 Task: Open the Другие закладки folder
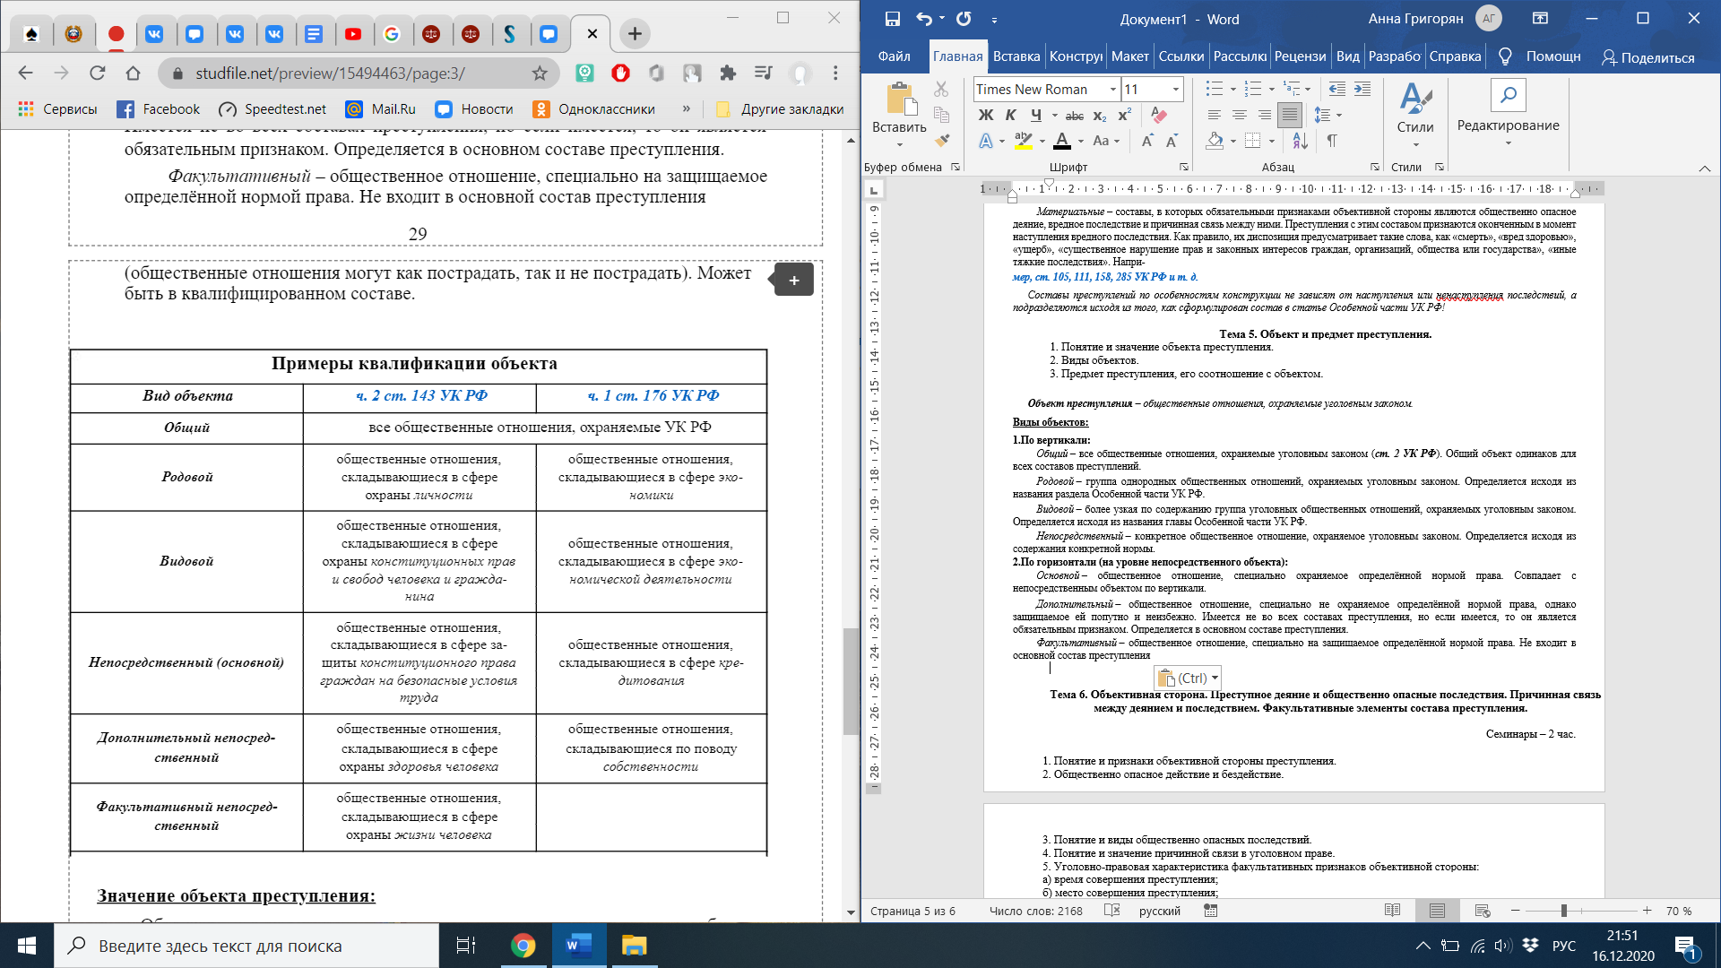(x=781, y=108)
